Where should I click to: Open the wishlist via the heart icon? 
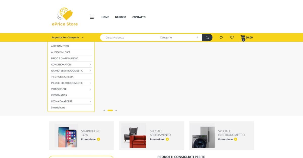click(231, 37)
